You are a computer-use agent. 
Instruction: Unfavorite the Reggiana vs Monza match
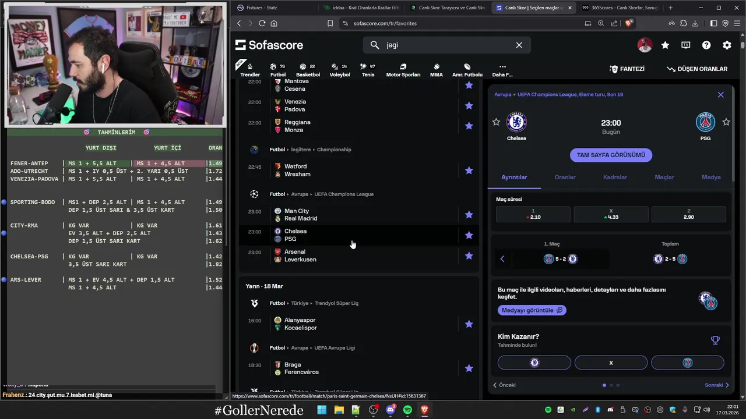pyautogui.click(x=469, y=126)
